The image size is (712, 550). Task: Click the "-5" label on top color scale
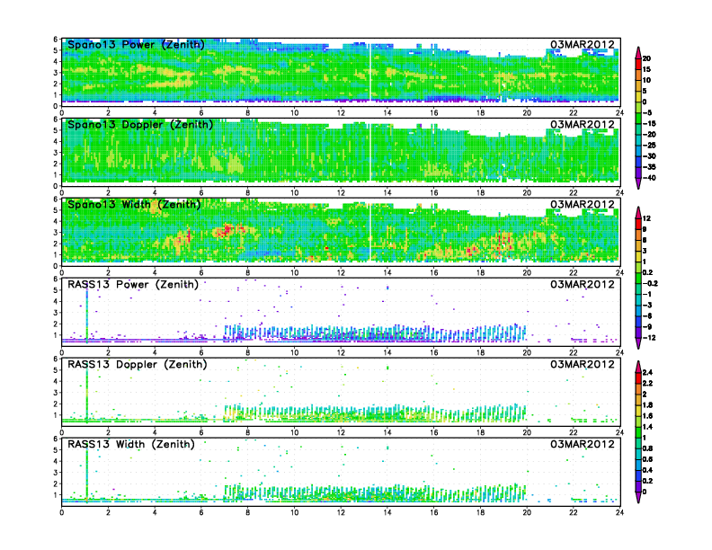[x=648, y=112]
